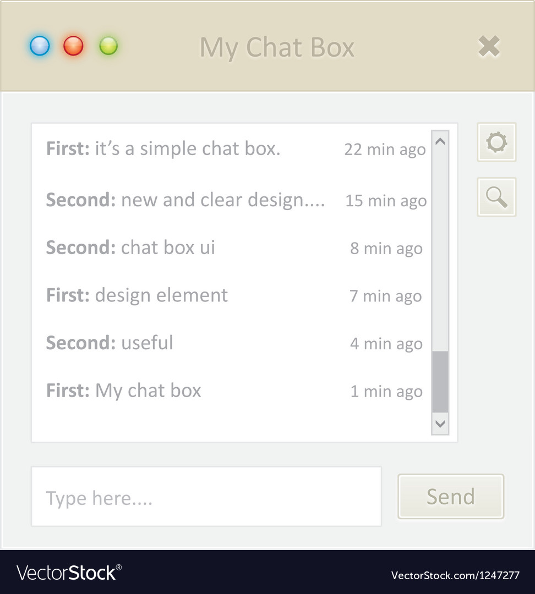Screen dimensions: 535x594
Task: Click the '4 min ago' timestamp
Action: pos(386,344)
